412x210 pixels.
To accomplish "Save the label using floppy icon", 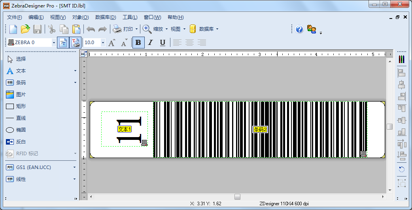I will (x=37, y=29).
